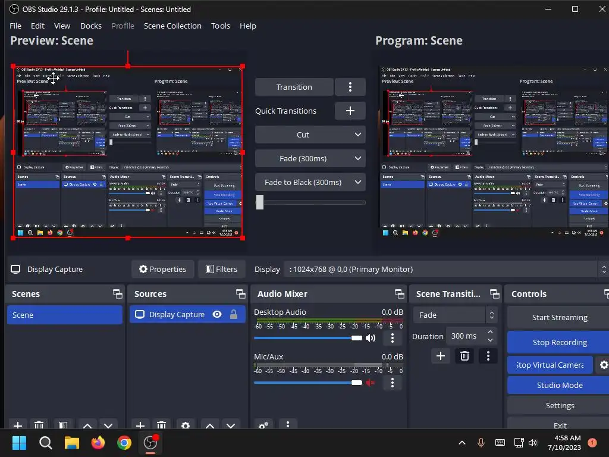Open the Tools menu

tap(220, 26)
